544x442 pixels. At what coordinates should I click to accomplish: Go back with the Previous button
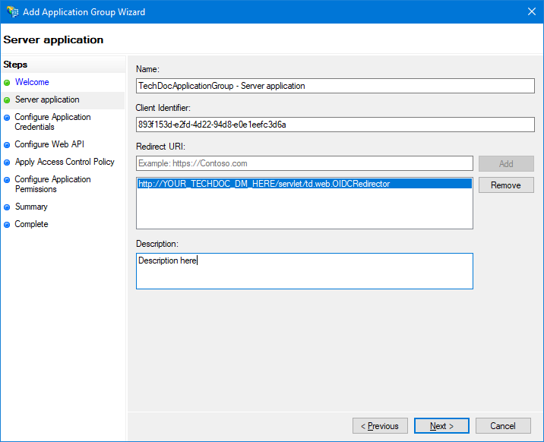pos(380,426)
